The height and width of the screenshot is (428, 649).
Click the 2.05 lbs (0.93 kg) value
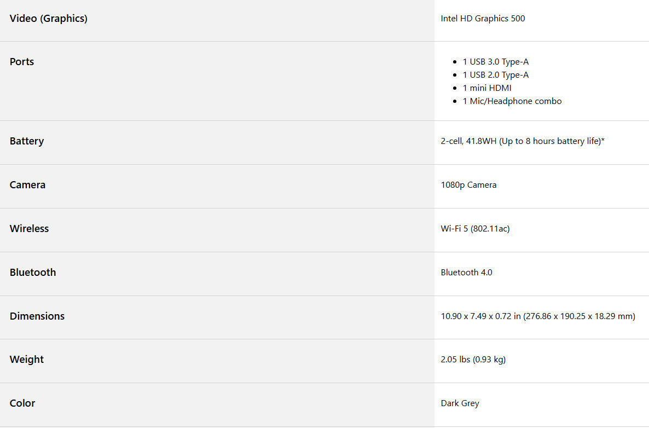tap(473, 360)
